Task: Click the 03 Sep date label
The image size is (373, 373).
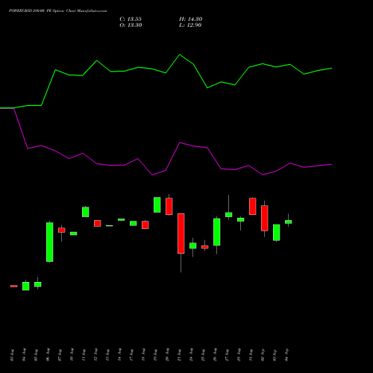Action: click(x=275, y=355)
